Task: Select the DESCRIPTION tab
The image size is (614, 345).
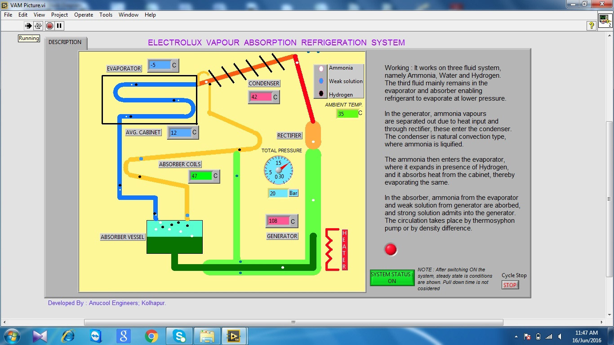Action: click(65, 42)
